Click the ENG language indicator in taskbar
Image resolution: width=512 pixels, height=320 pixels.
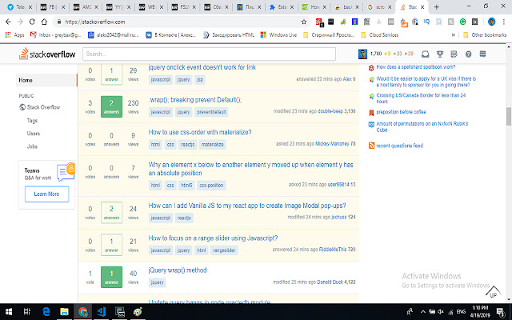pos(461,312)
